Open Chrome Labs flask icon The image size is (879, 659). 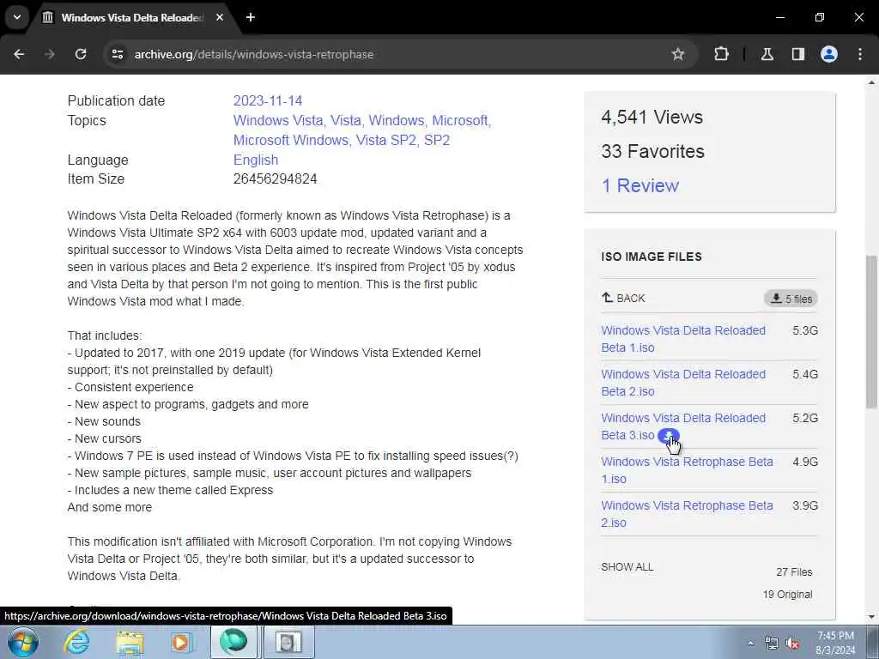coord(767,54)
